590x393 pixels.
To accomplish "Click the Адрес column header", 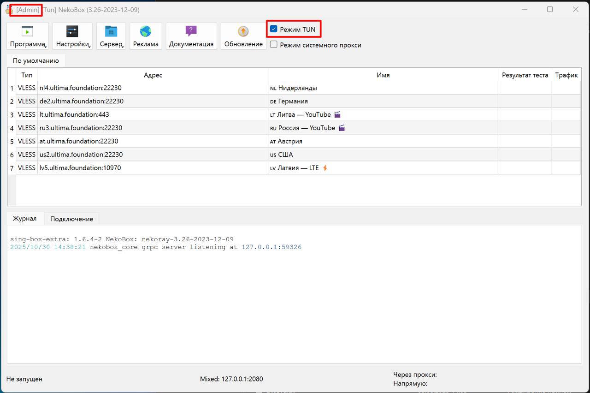I will pos(153,75).
